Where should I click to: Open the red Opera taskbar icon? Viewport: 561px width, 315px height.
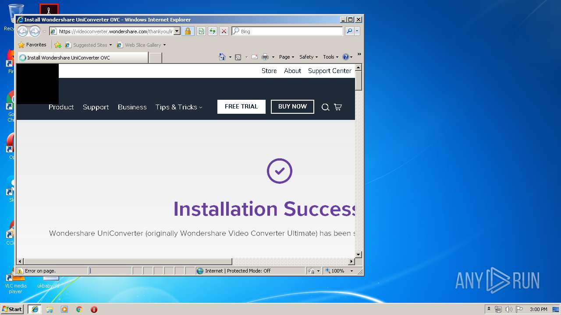pyautogui.click(x=94, y=309)
